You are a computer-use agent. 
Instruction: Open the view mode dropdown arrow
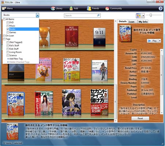click(x=143, y=16)
